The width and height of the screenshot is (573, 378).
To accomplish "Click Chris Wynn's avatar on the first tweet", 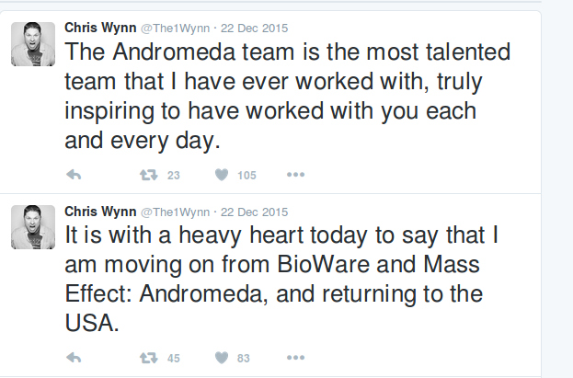I will pyautogui.click(x=33, y=43).
